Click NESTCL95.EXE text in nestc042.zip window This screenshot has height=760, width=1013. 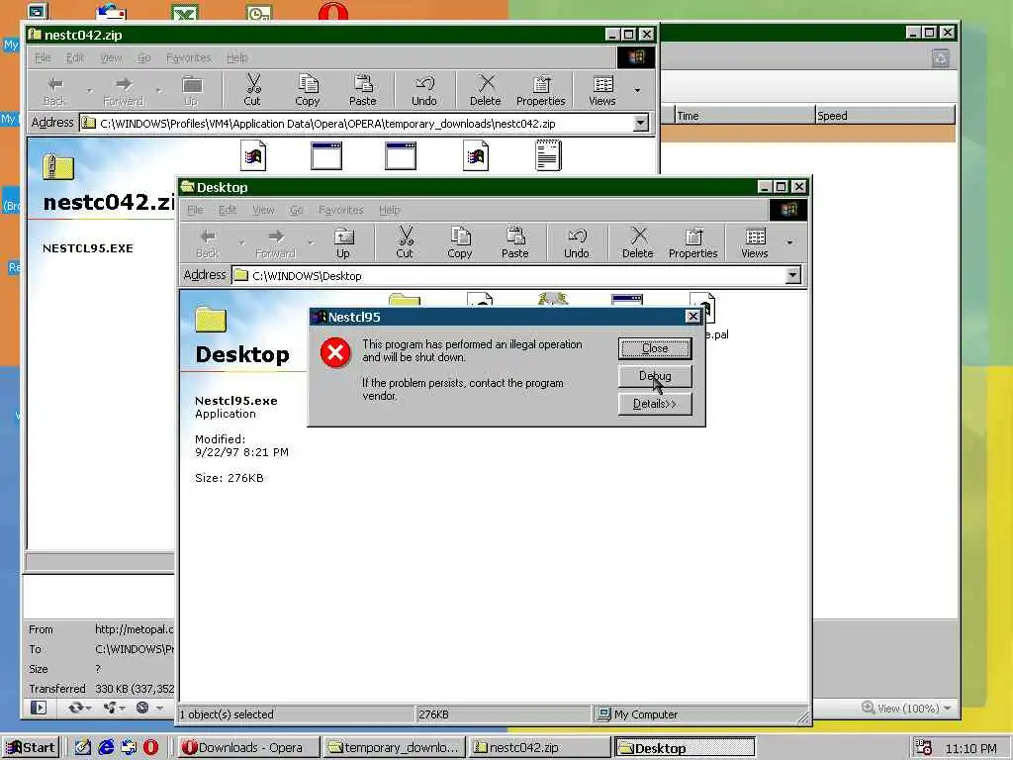click(x=88, y=248)
